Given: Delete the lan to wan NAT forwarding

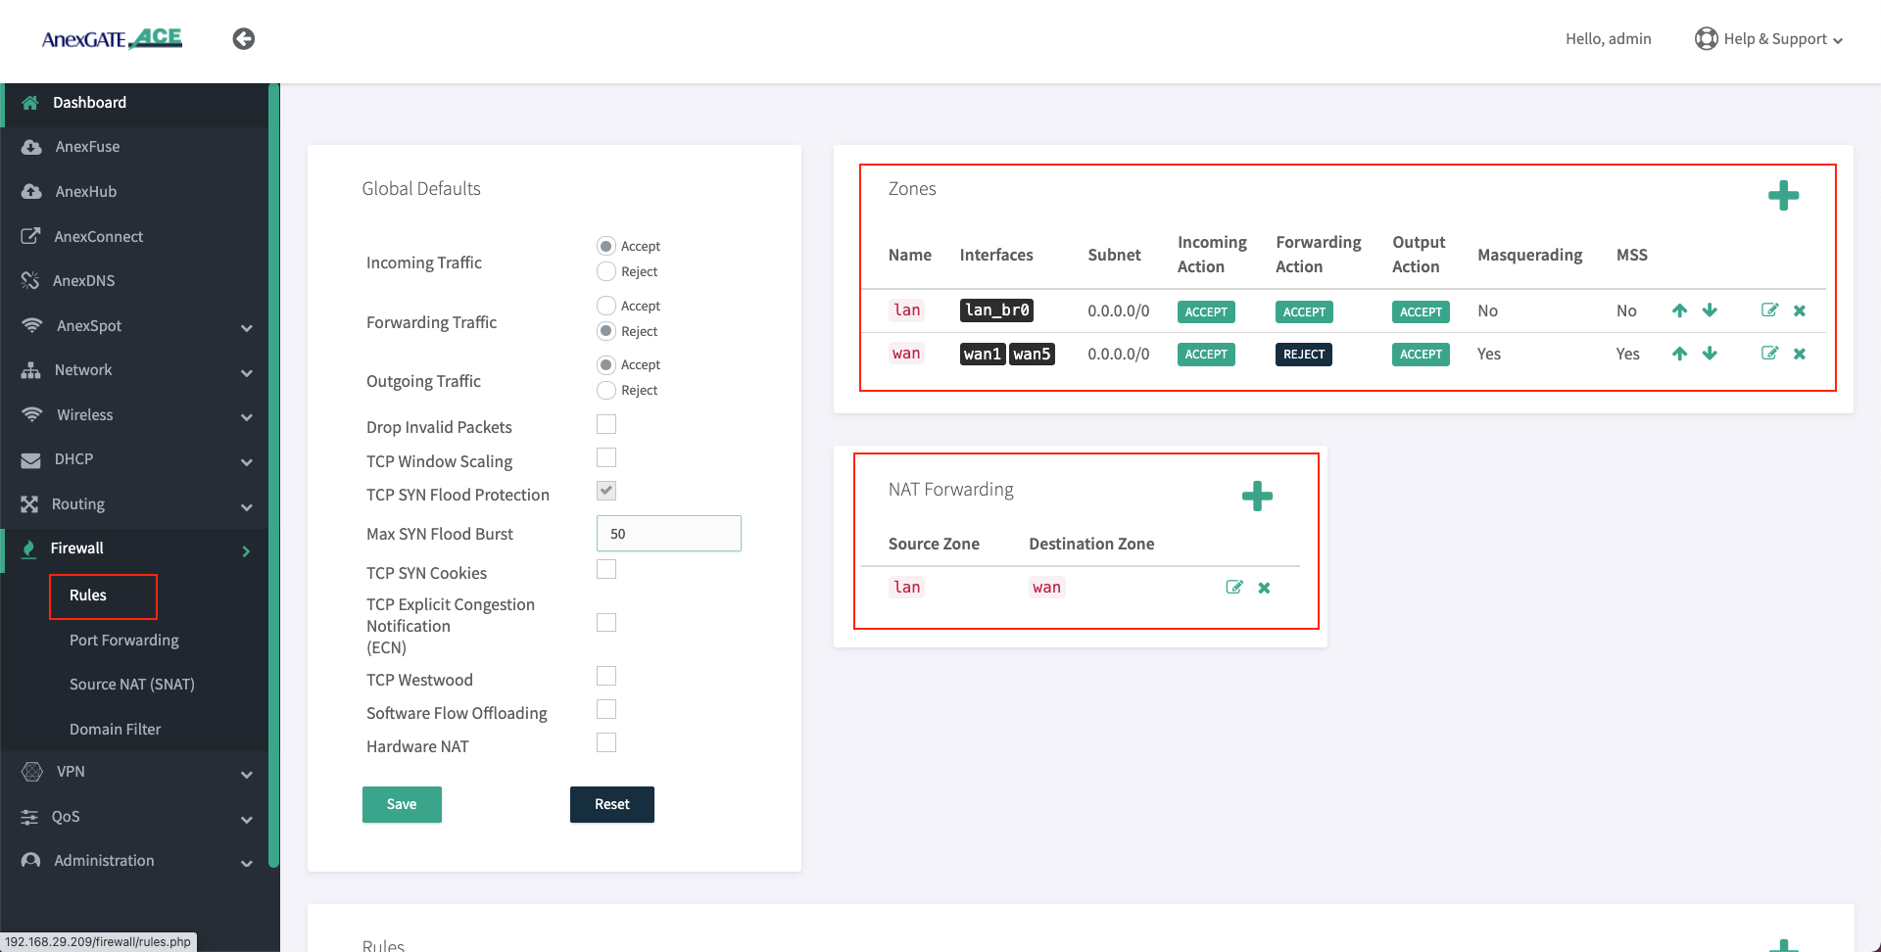Looking at the screenshot, I should click(1264, 588).
